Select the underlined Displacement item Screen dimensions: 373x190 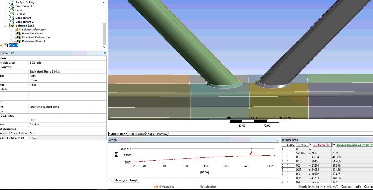coord(23,18)
